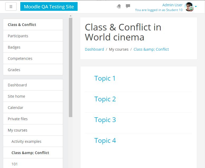Viewport: 205px width, 168px height.
Task: Open the messages speech bubble icon
Action: click(x=128, y=6)
